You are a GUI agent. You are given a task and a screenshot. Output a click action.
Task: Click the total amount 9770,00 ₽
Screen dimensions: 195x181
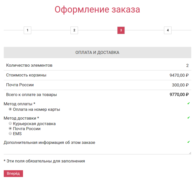[x=179, y=95]
